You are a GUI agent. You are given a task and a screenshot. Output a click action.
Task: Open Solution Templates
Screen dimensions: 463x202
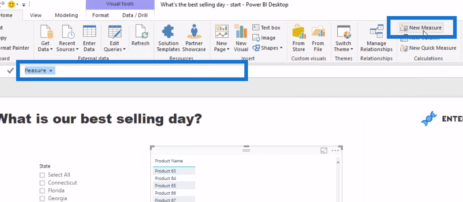(168, 38)
